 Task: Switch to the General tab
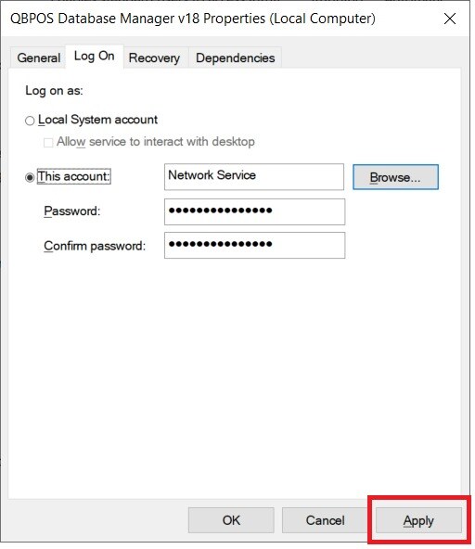tap(38, 57)
